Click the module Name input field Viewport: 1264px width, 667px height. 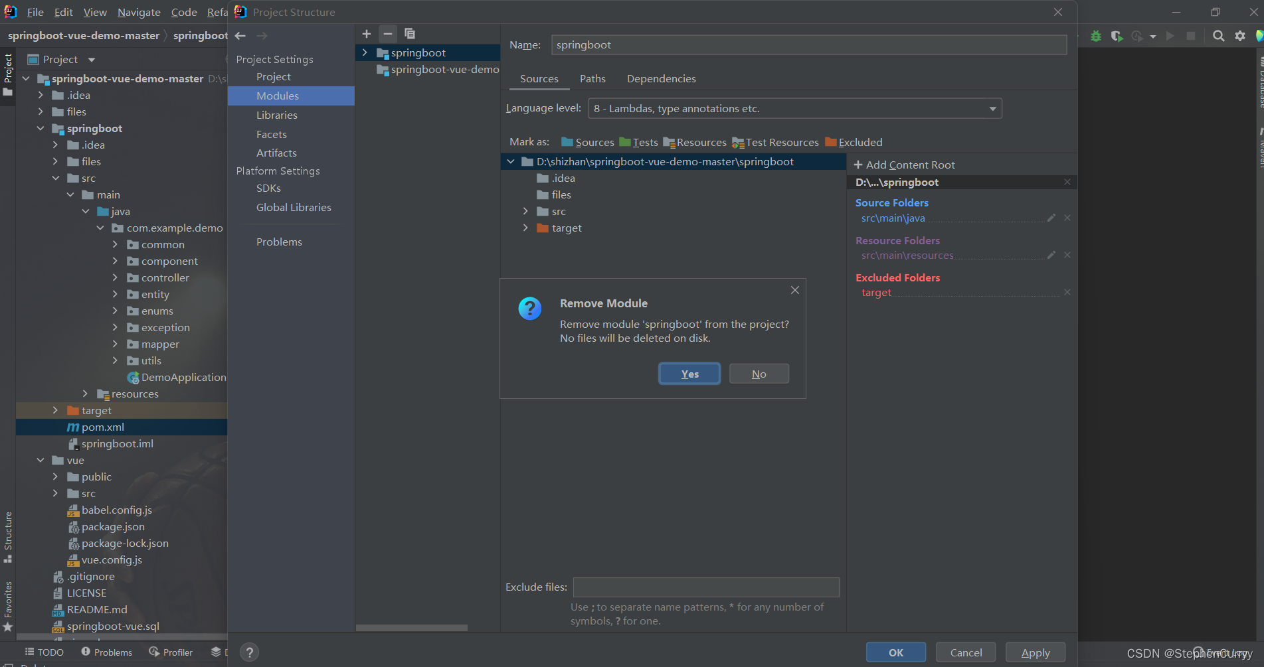coord(809,44)
